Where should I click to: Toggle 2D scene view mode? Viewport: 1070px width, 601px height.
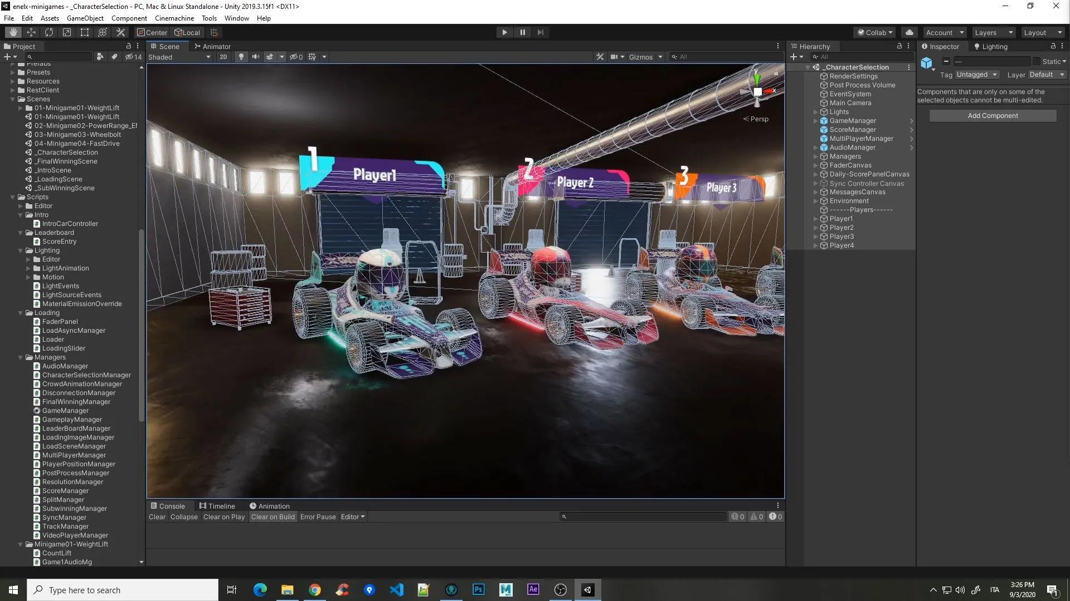tap(223, 57)
